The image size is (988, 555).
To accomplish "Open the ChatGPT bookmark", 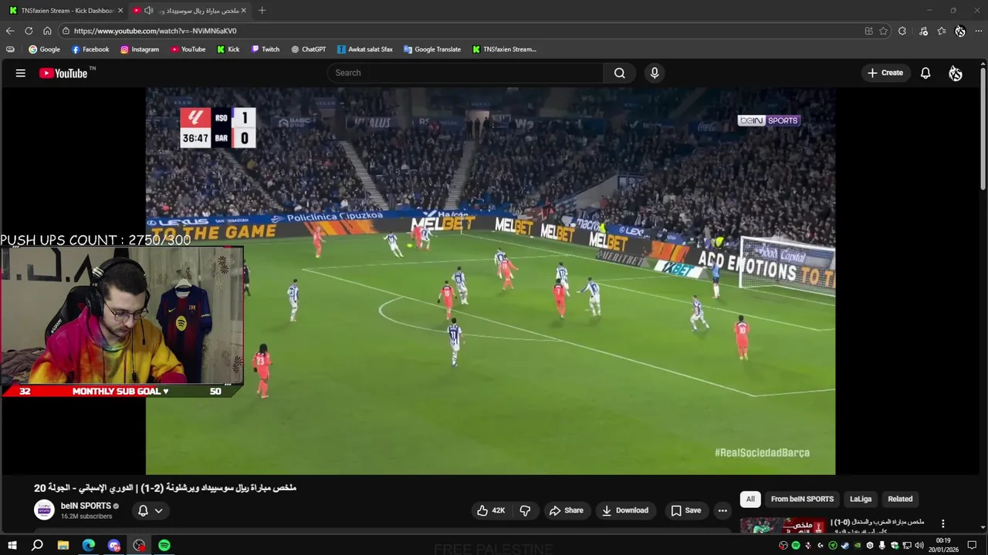I will [x=309, y=49].
